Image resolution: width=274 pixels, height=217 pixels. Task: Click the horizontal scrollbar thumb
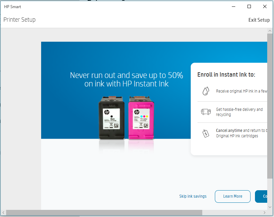104,213
